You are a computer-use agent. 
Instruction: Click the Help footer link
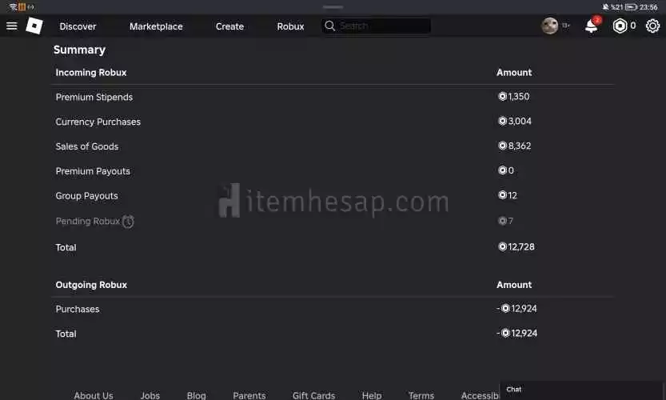pyautogui.click(x=372, y=395)
